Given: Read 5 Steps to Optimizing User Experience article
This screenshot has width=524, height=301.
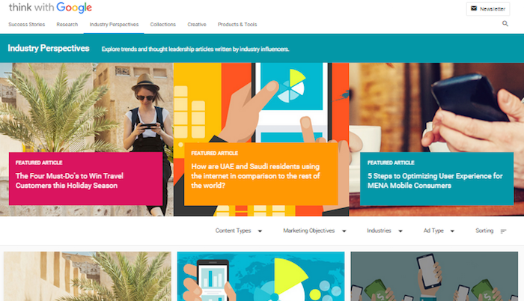Looking at the screenshot, I should click(x=435, y=180).
